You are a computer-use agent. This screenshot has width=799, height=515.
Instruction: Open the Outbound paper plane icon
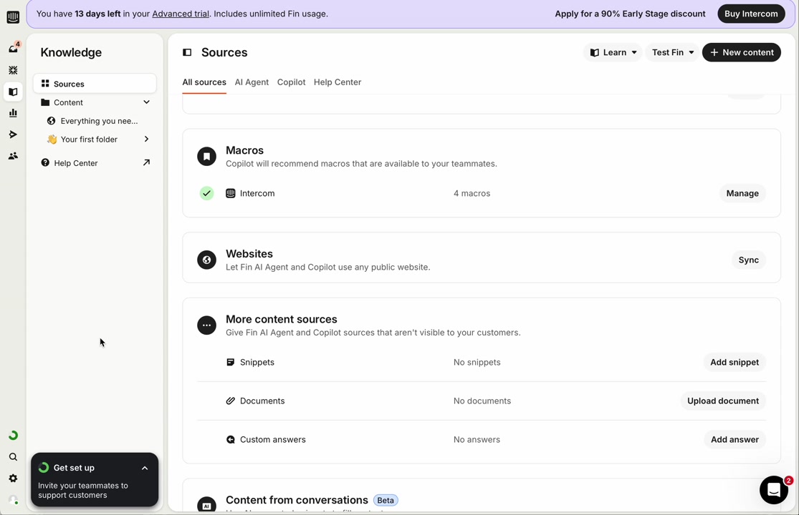click(x=13, y=134)
